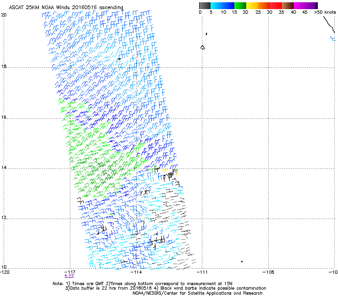Click the legend tick label "10"
Screen dimensions: 338x296
pyautogui.click(x=223, y=12)
